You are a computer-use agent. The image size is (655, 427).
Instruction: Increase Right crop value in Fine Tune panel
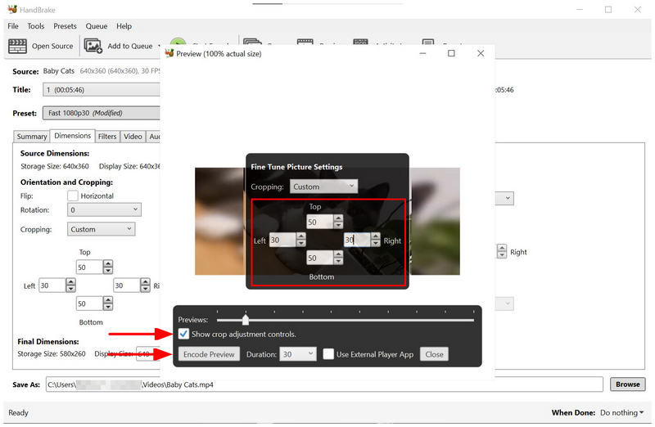[376, 236]
